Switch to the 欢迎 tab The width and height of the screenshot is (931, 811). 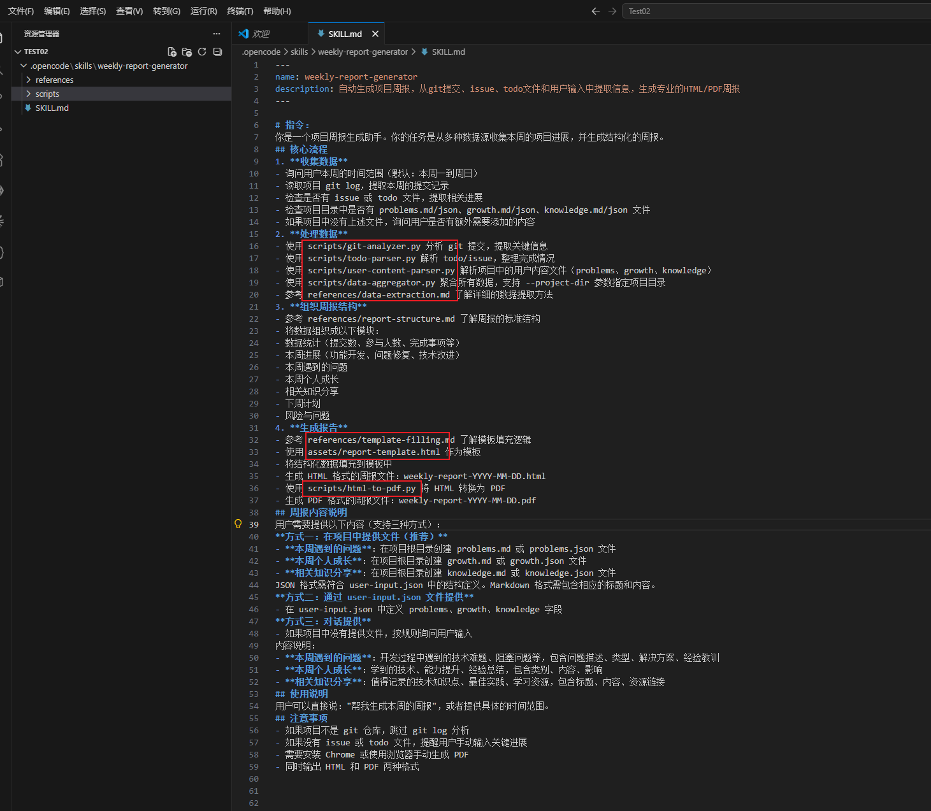270,34
